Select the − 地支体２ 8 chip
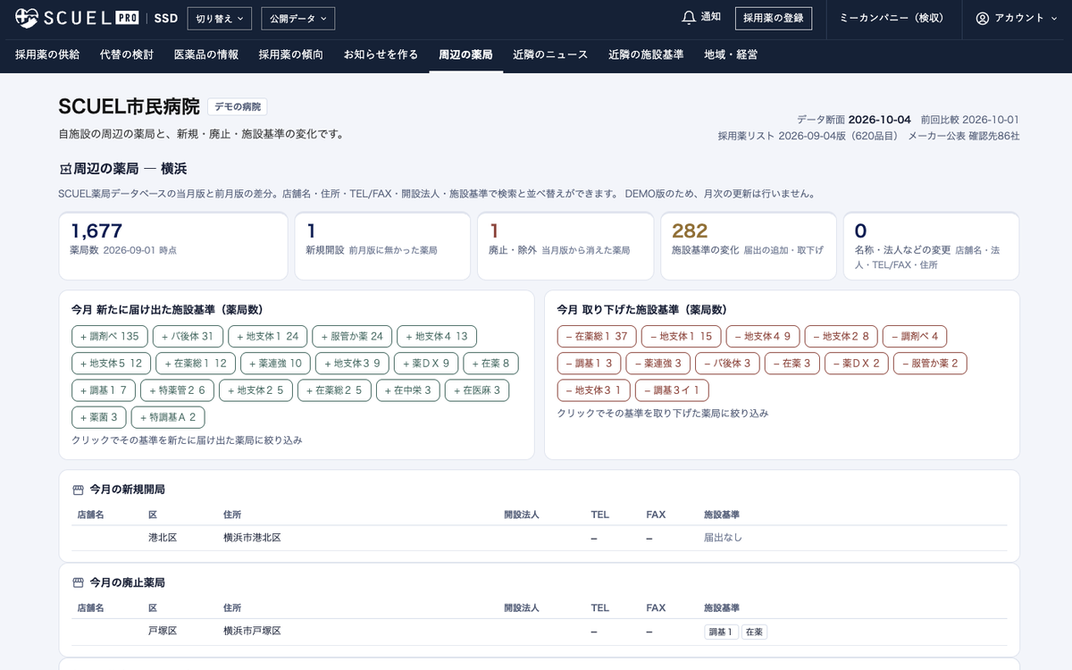Screen dimensions: 1072x670 pos(842,337)
